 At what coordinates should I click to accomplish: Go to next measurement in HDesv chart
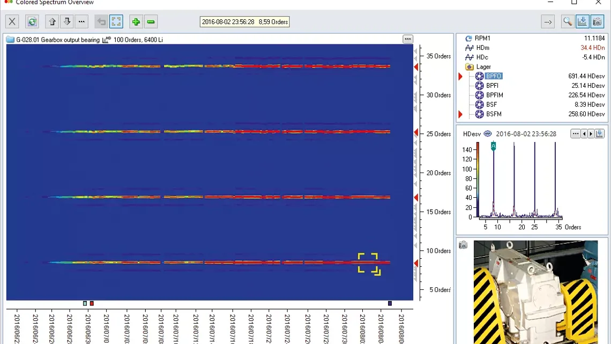click(591, 133)
